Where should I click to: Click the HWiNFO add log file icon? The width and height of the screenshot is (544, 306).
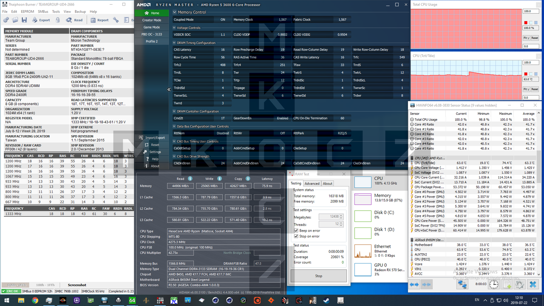(507, 284)
